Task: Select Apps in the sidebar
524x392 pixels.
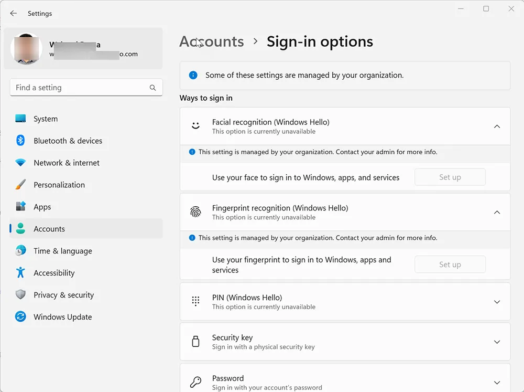Action: tap(42, 207)
